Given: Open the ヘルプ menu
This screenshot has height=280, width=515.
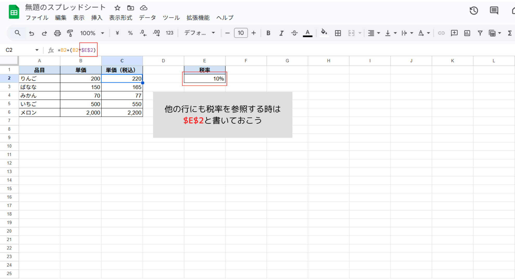Looking at the screenshot, I should pyautogui.click(x=225, y=18).
